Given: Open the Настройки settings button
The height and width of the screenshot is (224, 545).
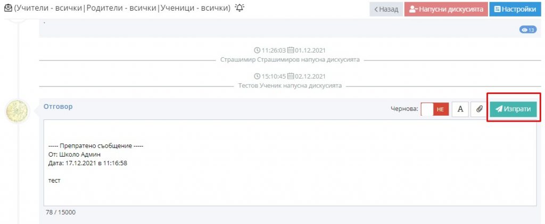Looking at the screenshot, I should 515,10.
